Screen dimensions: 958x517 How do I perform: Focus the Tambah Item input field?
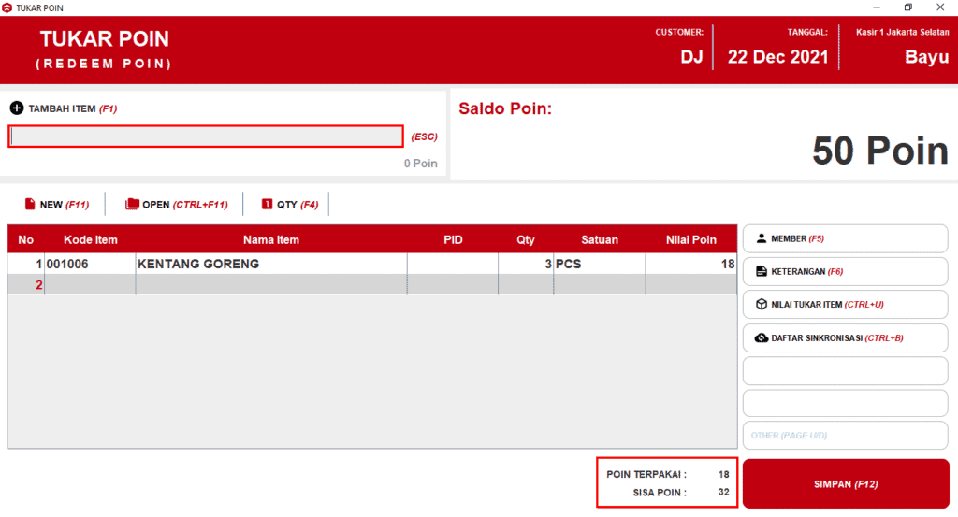pyautogui.click(x=206, y=136)
